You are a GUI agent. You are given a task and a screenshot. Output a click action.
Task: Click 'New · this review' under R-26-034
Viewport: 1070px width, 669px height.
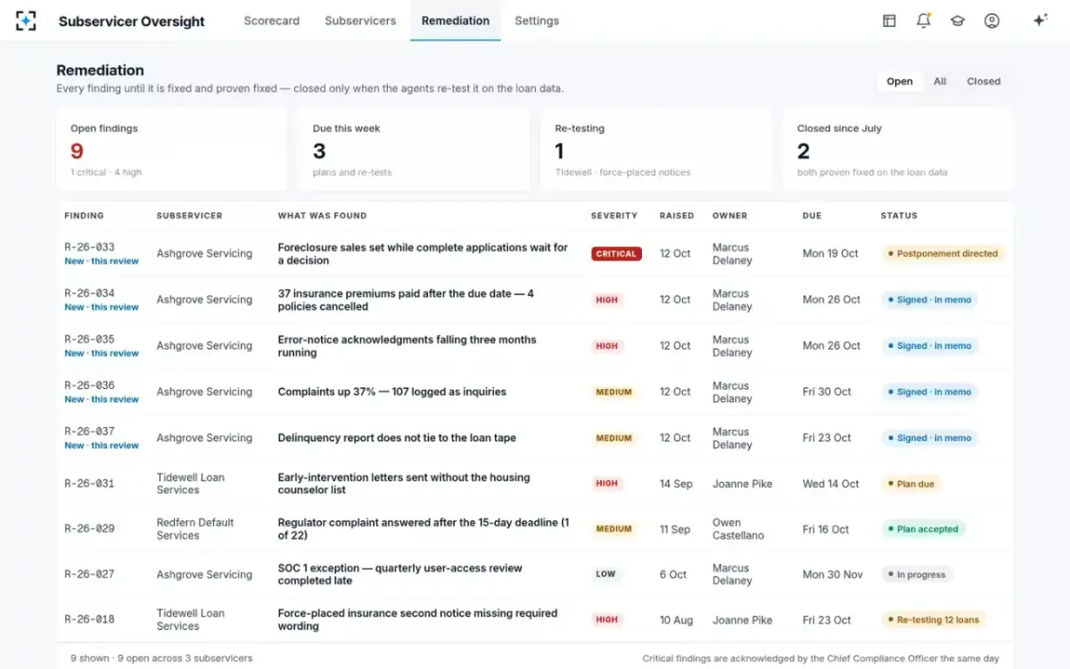point(102,307)
